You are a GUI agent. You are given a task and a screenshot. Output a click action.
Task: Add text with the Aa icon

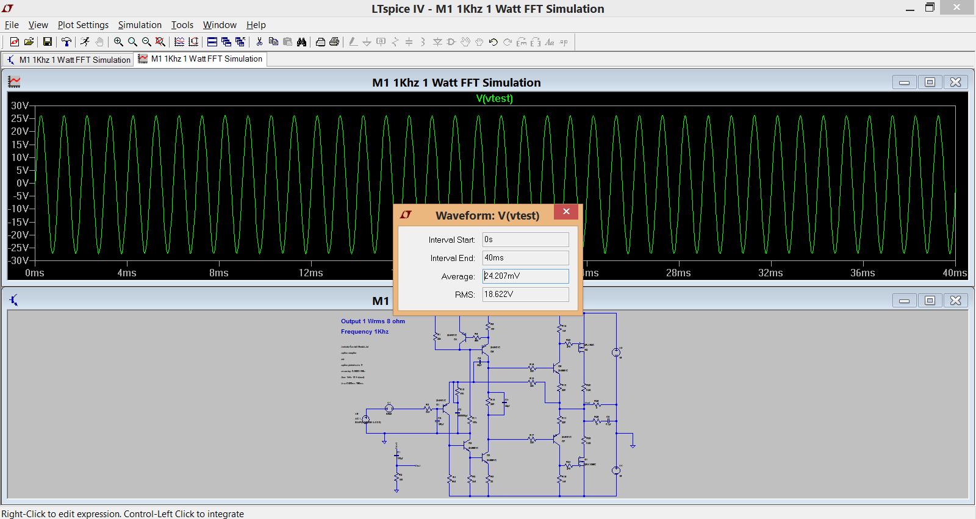(x=550, y=42)
